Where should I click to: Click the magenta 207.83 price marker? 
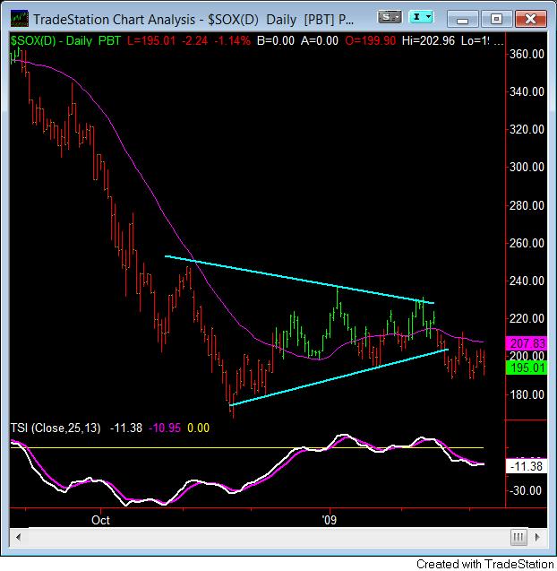527,343
